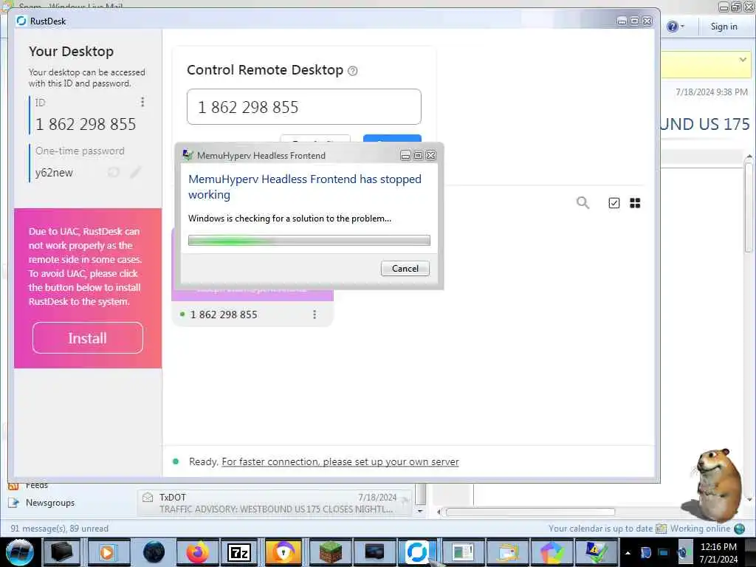Click Working online status in Live Mail
The height and width of the screenshot is (567, 756).
click(700, 529)
